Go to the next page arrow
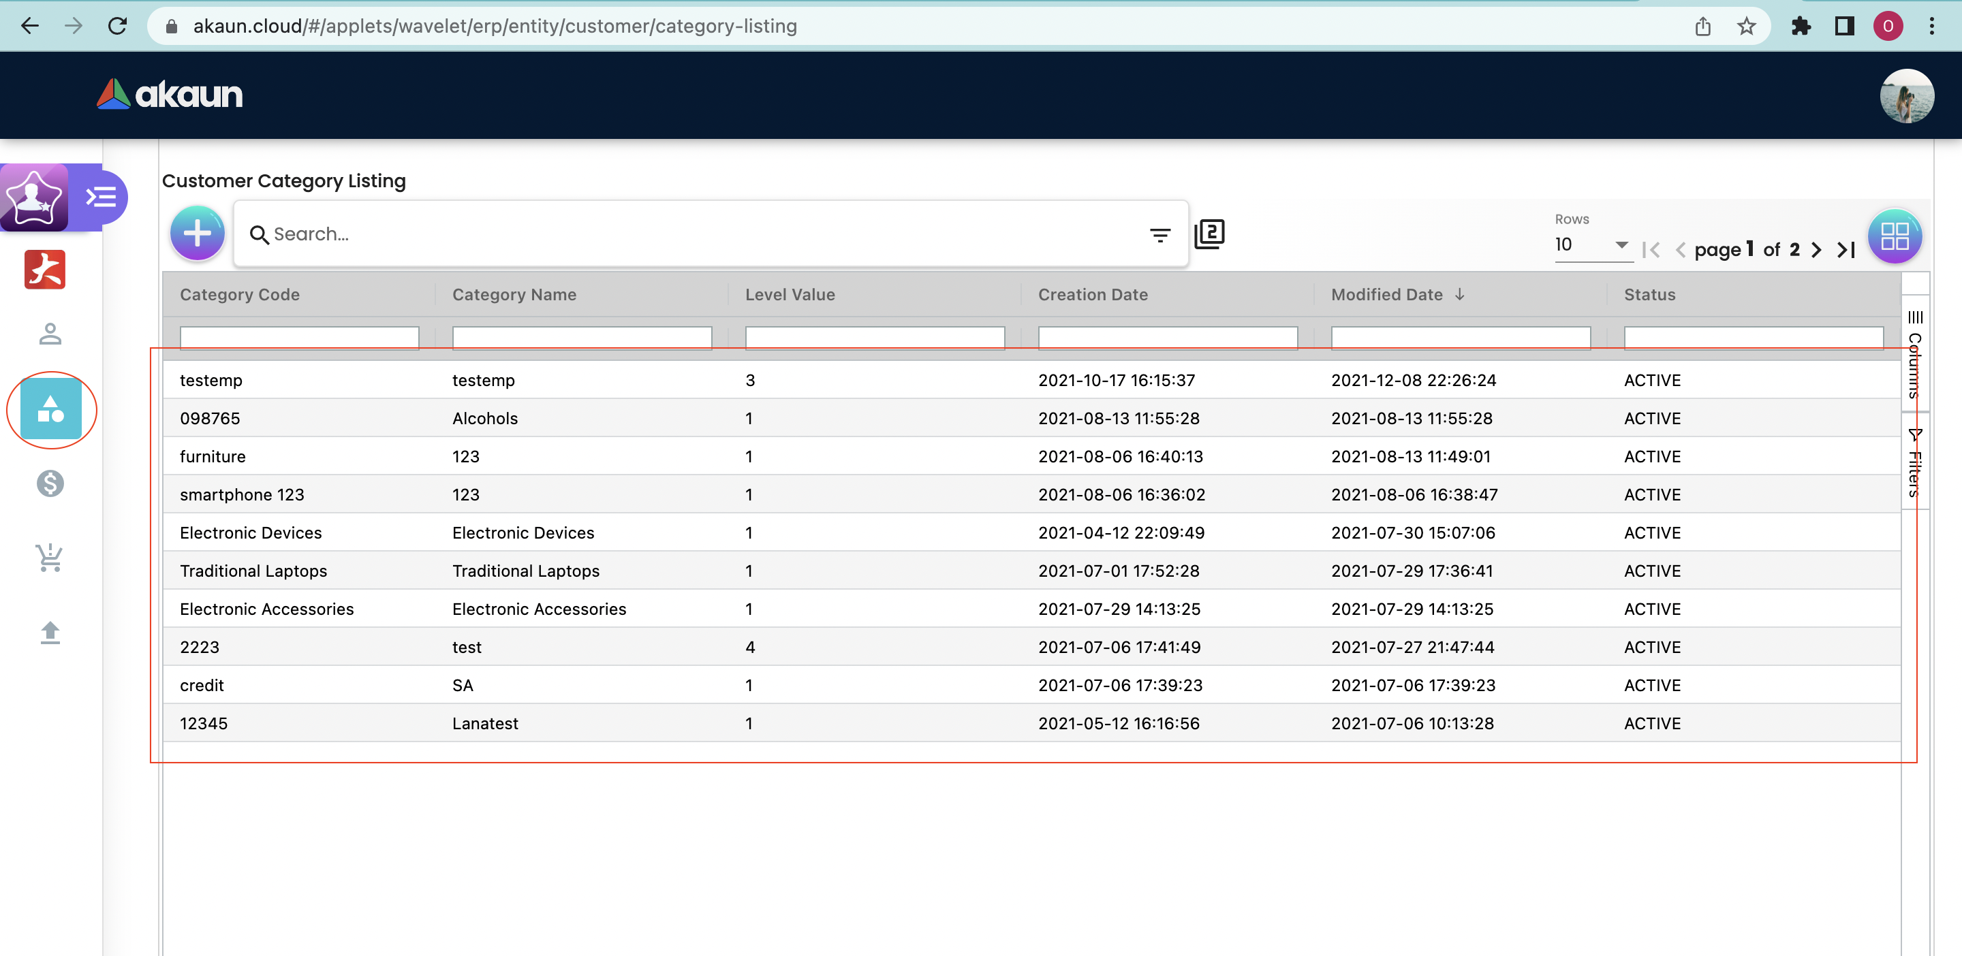Viewport: 1962px width, 956px height. pos(1816,250)
